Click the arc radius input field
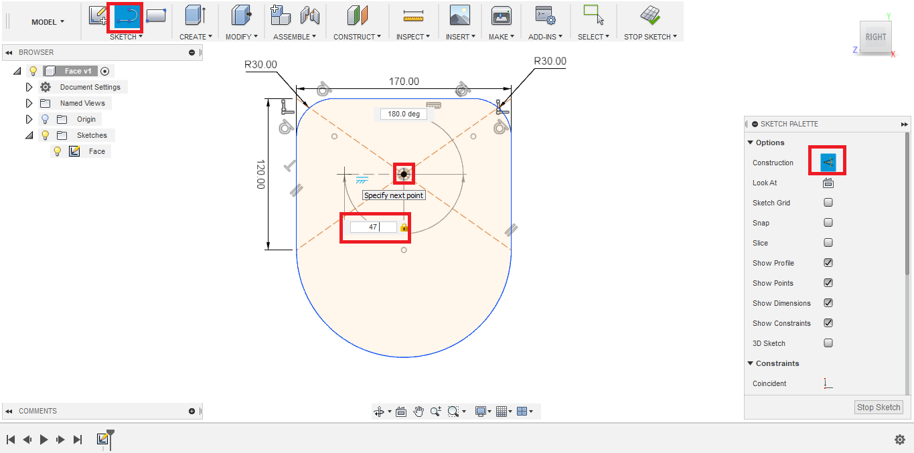 click(x=374, y=227)
